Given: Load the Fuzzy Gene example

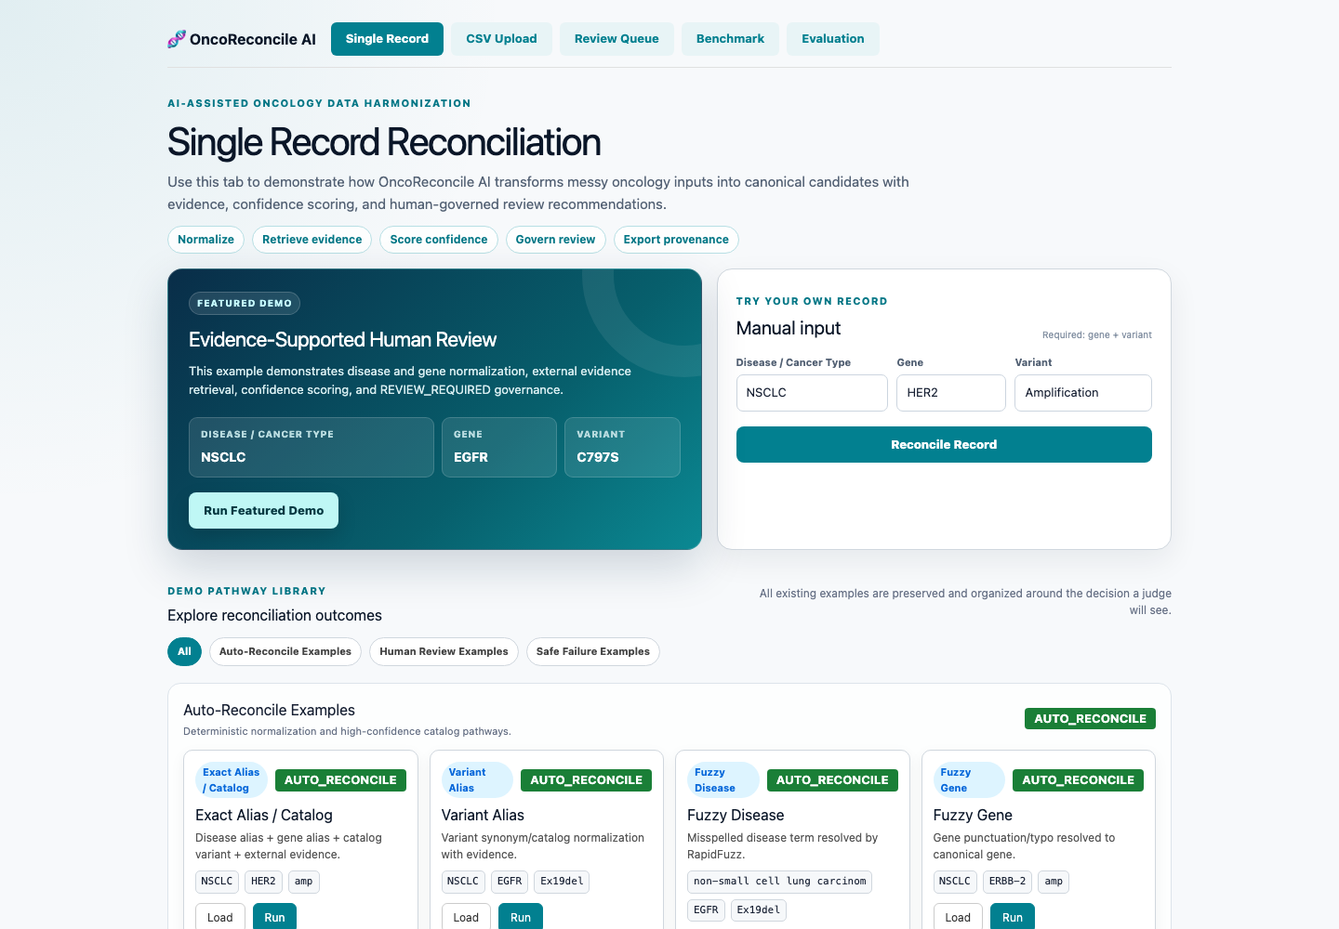Looking at the screenshot, I should [x=958, y=917].
